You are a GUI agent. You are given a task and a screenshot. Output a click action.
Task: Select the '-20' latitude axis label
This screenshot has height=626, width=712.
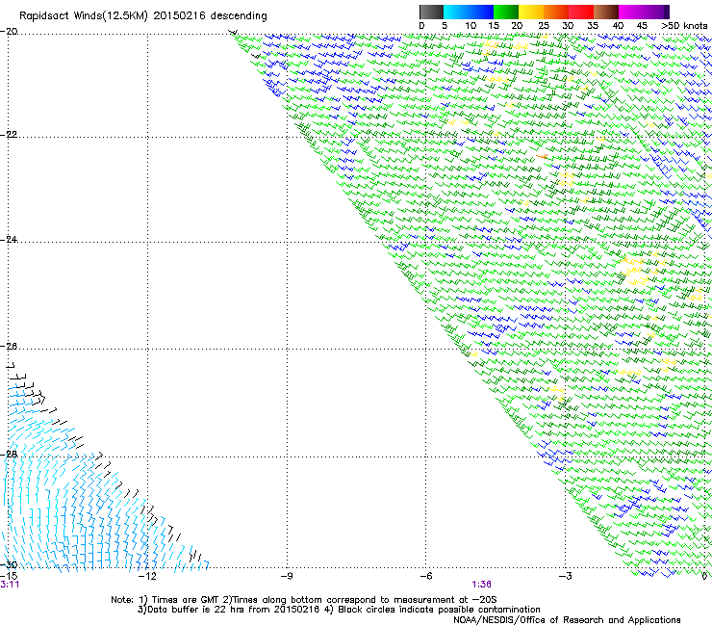pos(9,32)
